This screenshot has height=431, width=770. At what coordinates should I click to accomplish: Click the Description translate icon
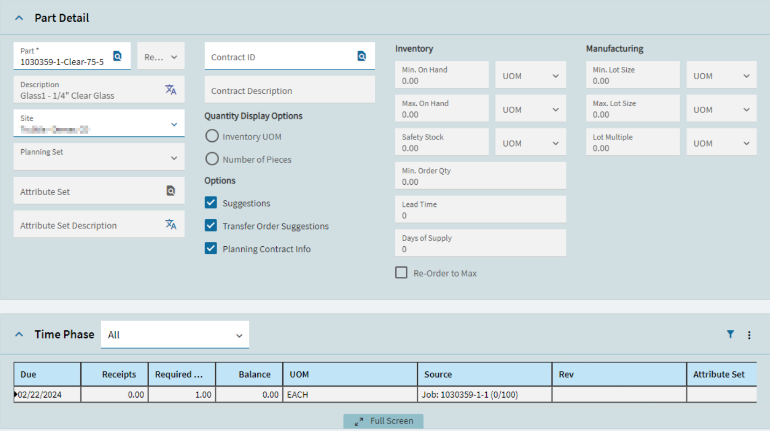[171, 90]
